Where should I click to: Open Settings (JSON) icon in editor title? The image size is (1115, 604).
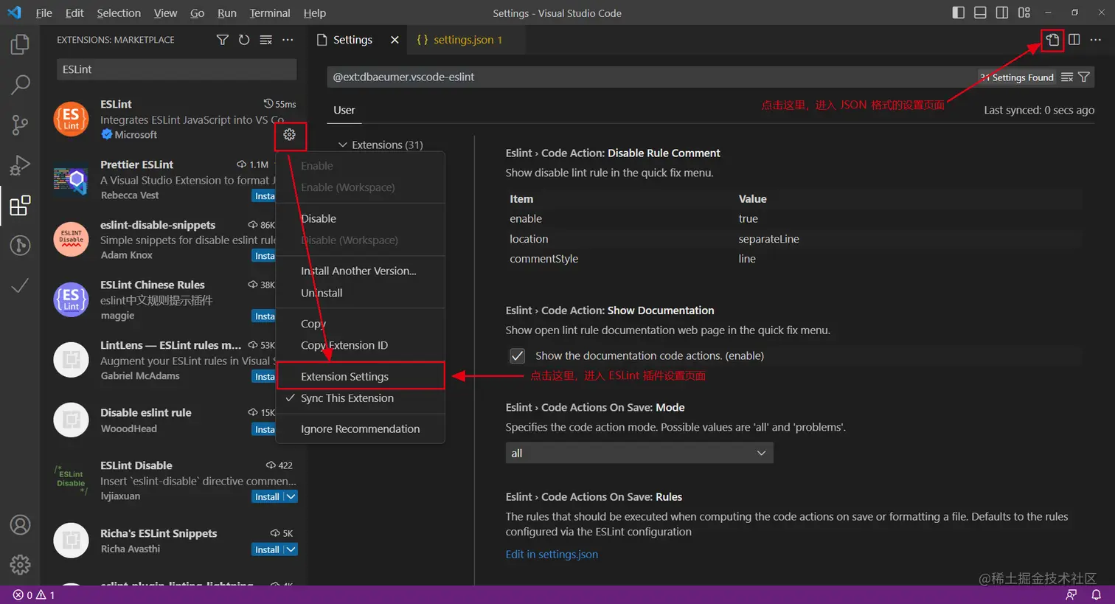point(1052,40)
